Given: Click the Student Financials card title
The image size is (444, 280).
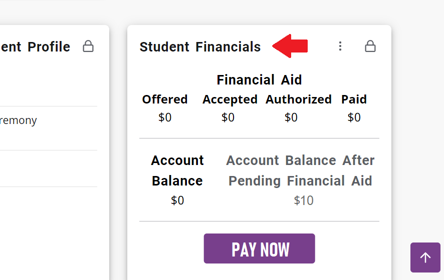Looking at the screenshot, I should [x=200, y=47].
